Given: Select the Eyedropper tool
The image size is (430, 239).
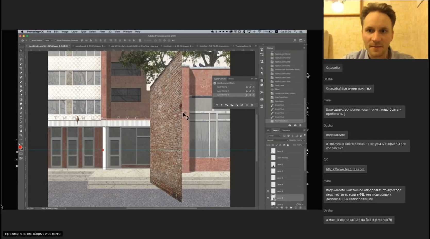Looking at the screenshot, I should tap(21, 73).
